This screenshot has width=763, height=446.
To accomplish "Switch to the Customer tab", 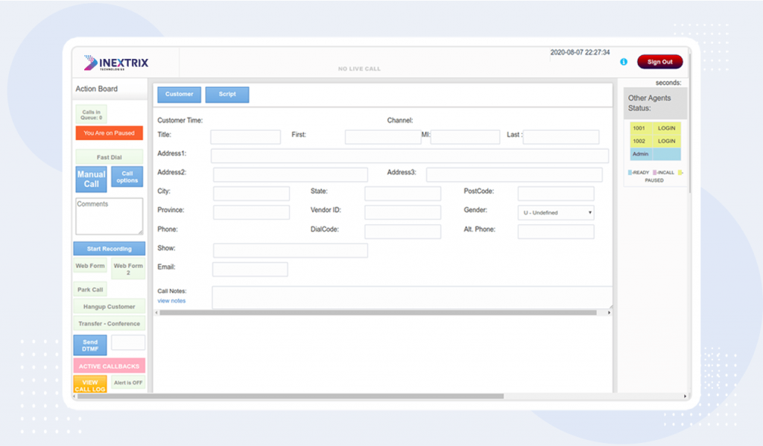I will [x=179, y=95].
